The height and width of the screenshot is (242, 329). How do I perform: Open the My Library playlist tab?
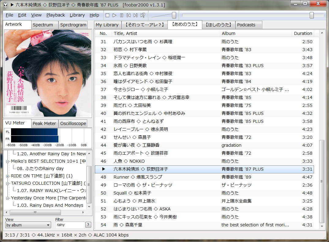click(107, 25)
